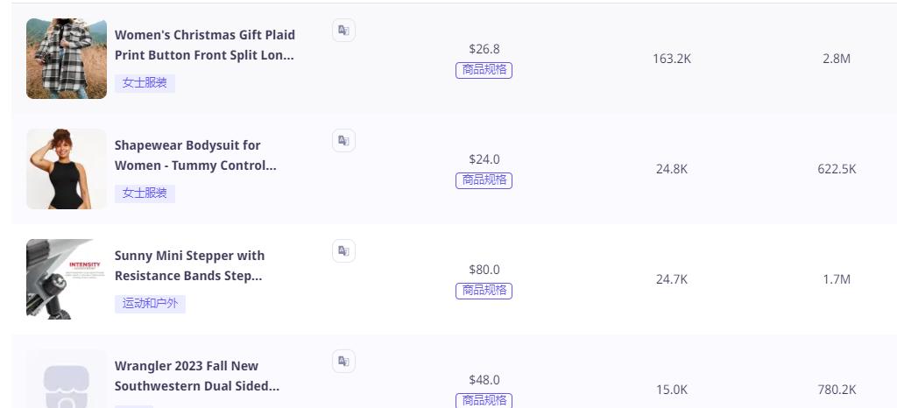Click the 163.2K sales figure
Image resolution: width=897 pixels, height=408 pixels.
672,59
